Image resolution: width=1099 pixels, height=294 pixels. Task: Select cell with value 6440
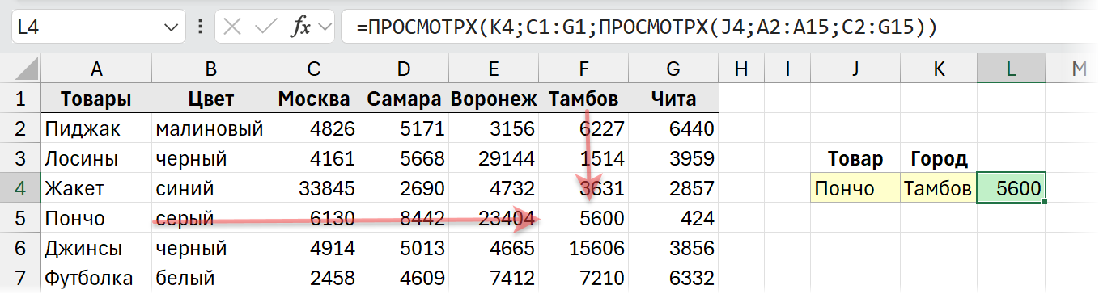673,128
